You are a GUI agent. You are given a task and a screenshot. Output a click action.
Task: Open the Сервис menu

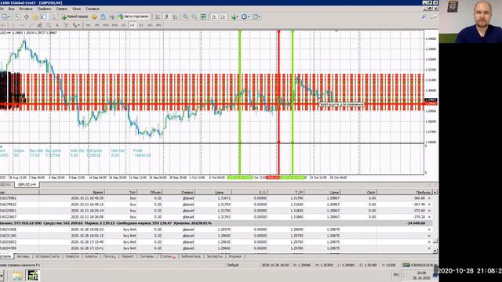62,9
